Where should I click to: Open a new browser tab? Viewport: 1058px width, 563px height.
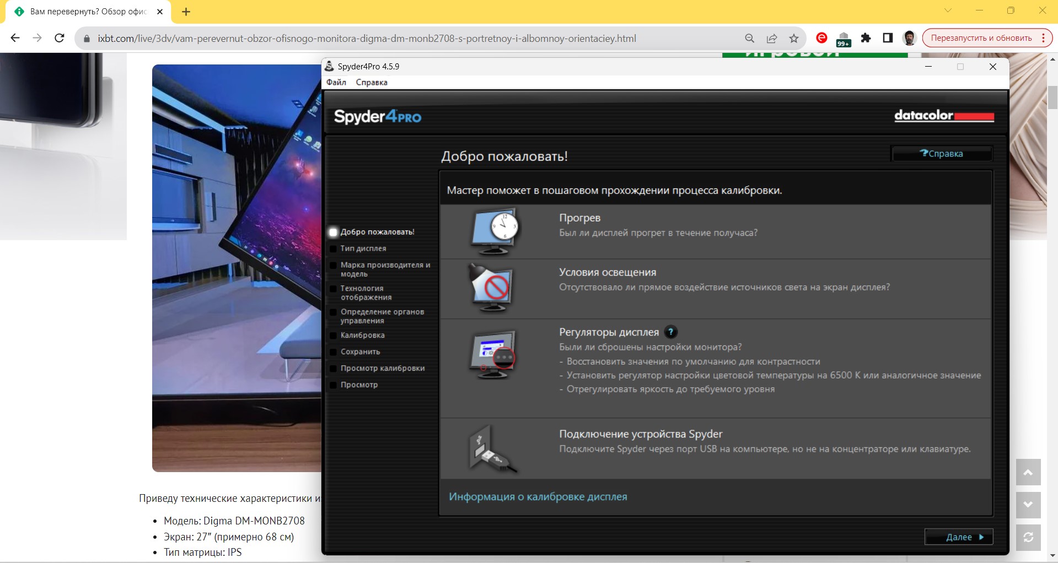[186, 12]
